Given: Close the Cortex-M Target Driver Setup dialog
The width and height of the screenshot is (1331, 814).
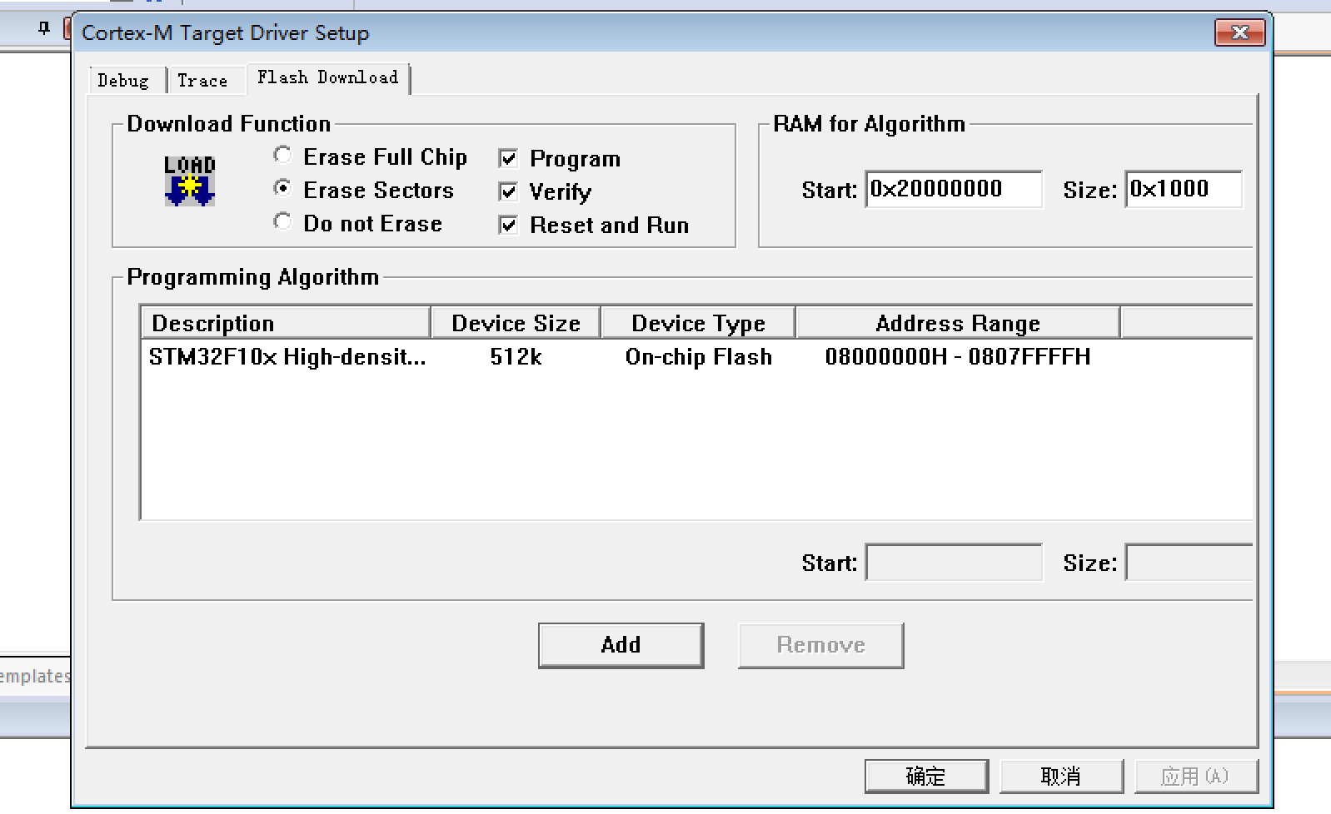Looking at the screenshot, I should [x=1239, y=32].
